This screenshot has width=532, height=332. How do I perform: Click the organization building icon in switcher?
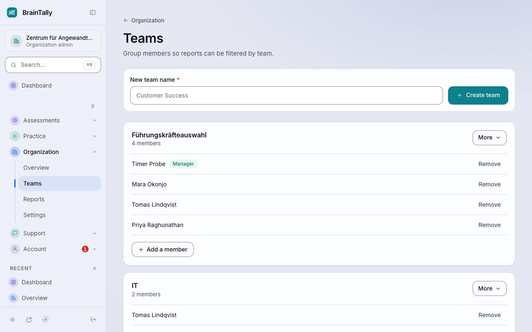pos(16,41)
